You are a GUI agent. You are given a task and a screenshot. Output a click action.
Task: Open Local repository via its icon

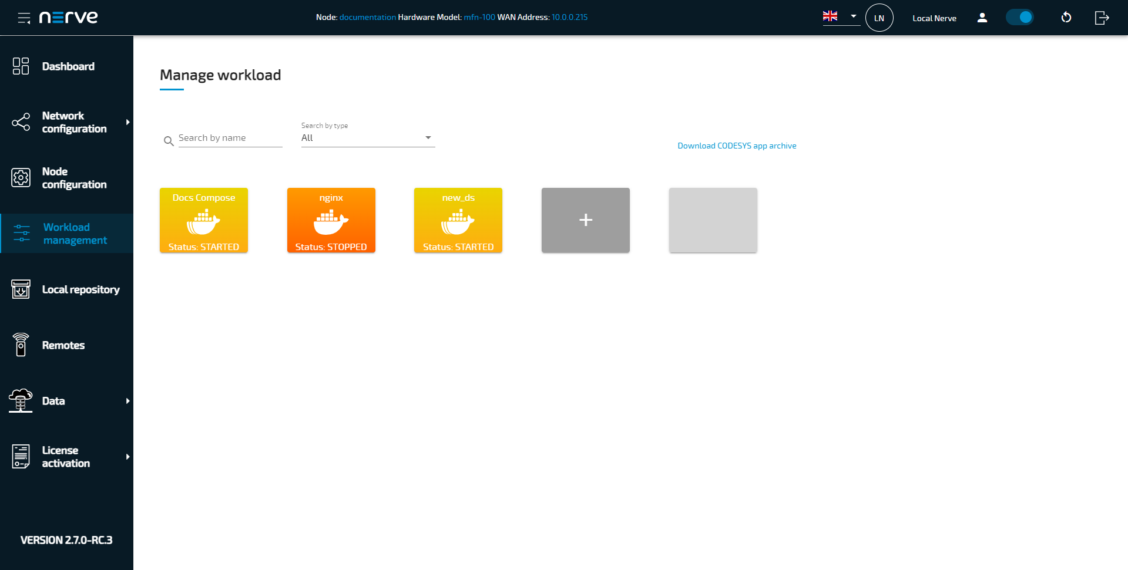tap(21, 289)
